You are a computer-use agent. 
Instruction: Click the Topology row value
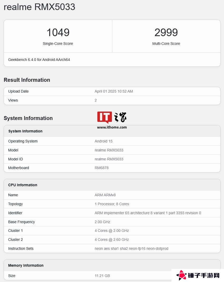pyautogui.click(x=112, y=204)
